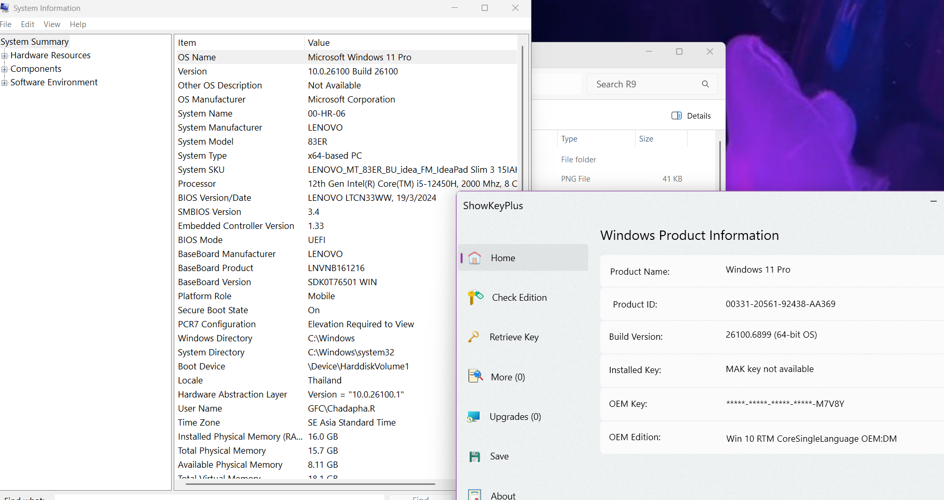This screenshot has height=500, width=944.
Task: Click the Value column header
Action: [x=319, y=43]
